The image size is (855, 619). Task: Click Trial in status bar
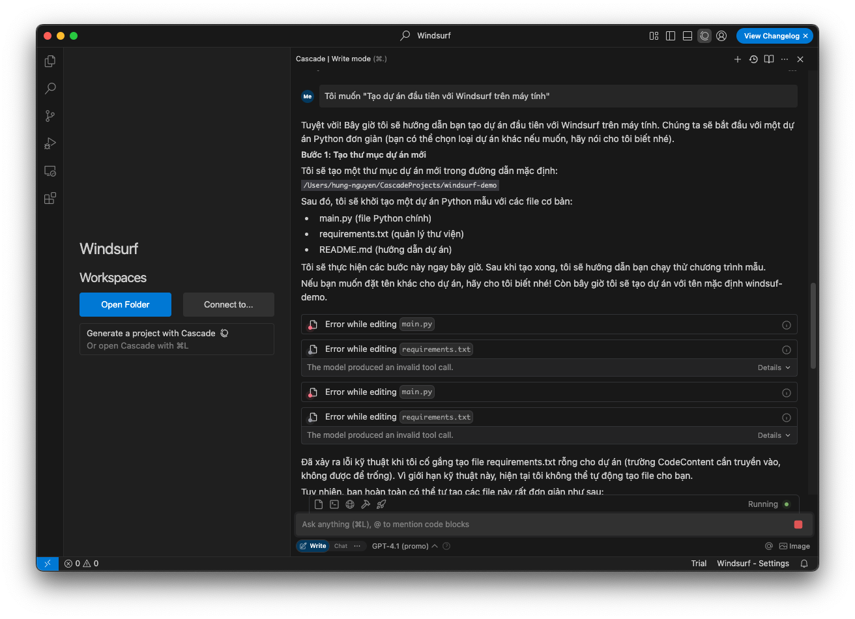pos(699,564)
